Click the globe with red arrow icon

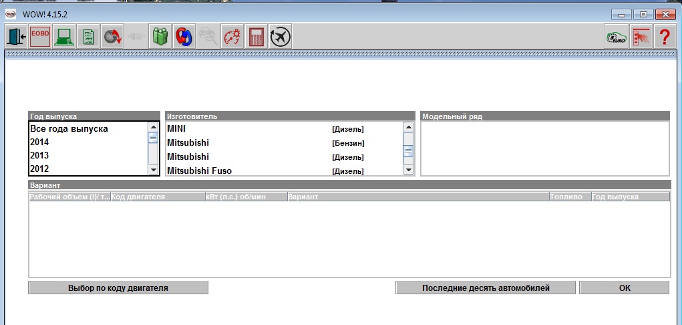[112, 37]
